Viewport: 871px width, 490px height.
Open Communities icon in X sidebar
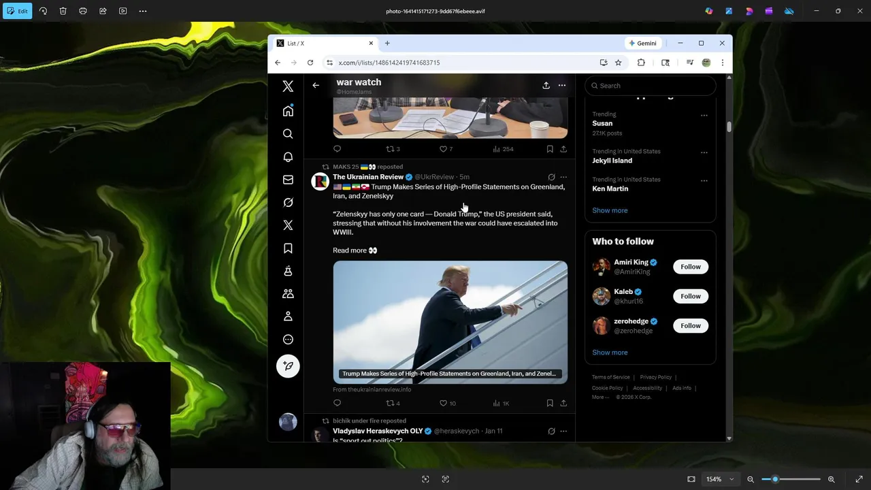[288, 293]
